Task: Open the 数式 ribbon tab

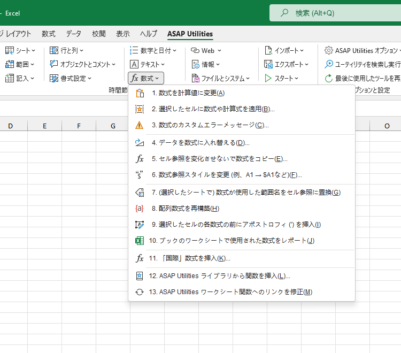Action: [x=49, y=34]
